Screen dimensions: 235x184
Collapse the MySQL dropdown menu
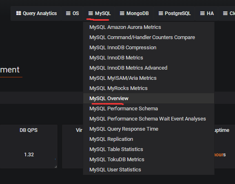99,13
